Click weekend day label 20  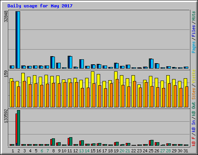(122, 151)
